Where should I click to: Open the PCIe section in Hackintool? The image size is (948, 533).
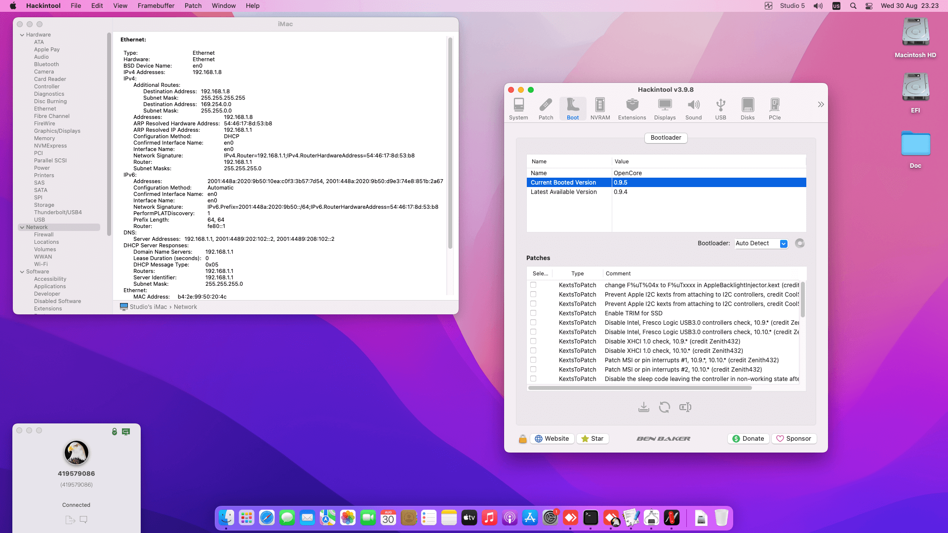(775, 109)
